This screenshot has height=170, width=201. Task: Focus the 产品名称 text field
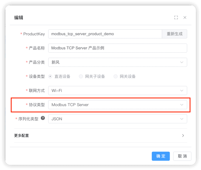(x=117, y=48)
